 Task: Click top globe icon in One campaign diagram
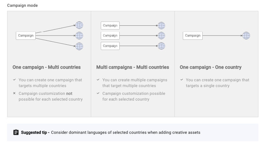pyautogui.click(x=79, y=25)
